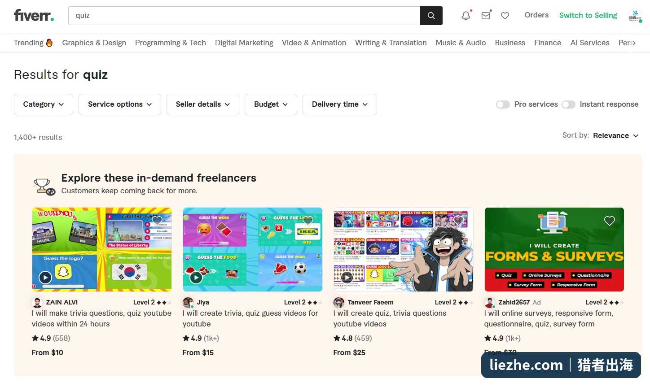
Task: Click Jiya seller avatar
Action: point(188,302)
